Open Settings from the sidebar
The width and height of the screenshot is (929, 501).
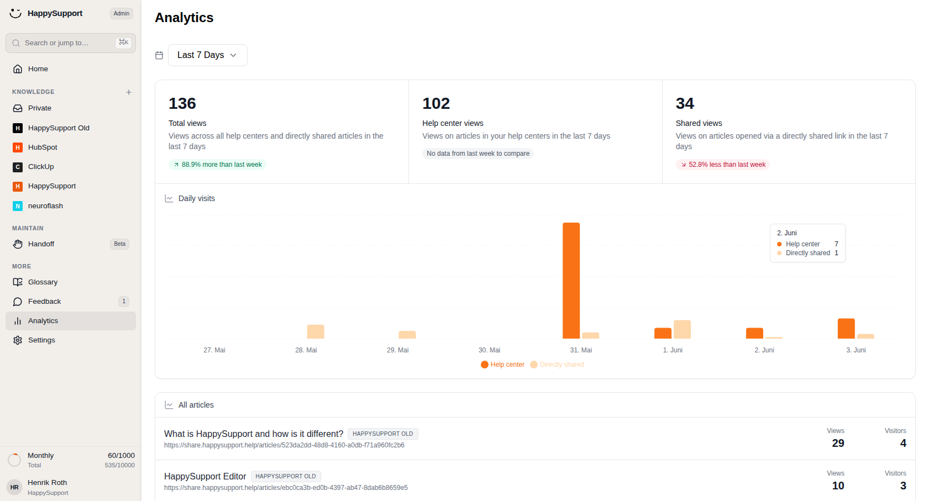tap(71, 340)
